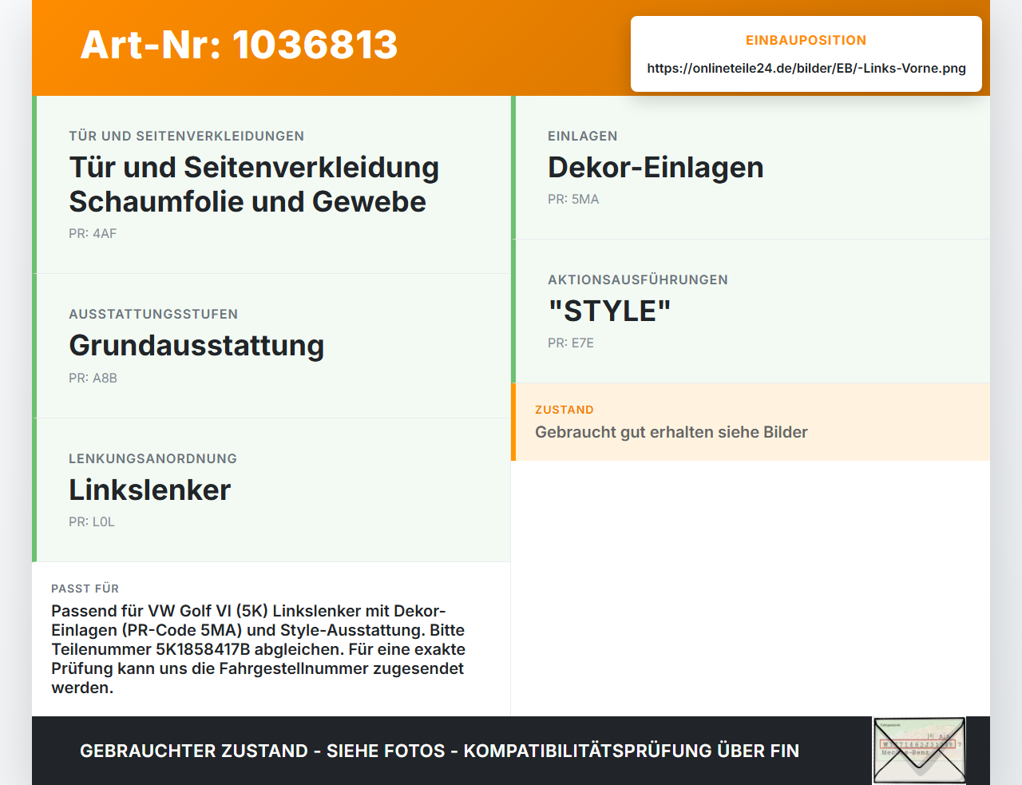Click PR code 4AF text

pyautogui.click(x=93, y=233)
